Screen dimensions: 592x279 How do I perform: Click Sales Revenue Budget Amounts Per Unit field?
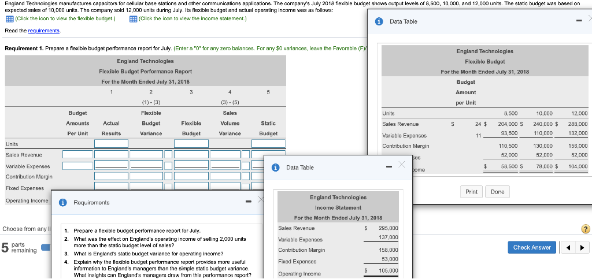tap(77, 154)
